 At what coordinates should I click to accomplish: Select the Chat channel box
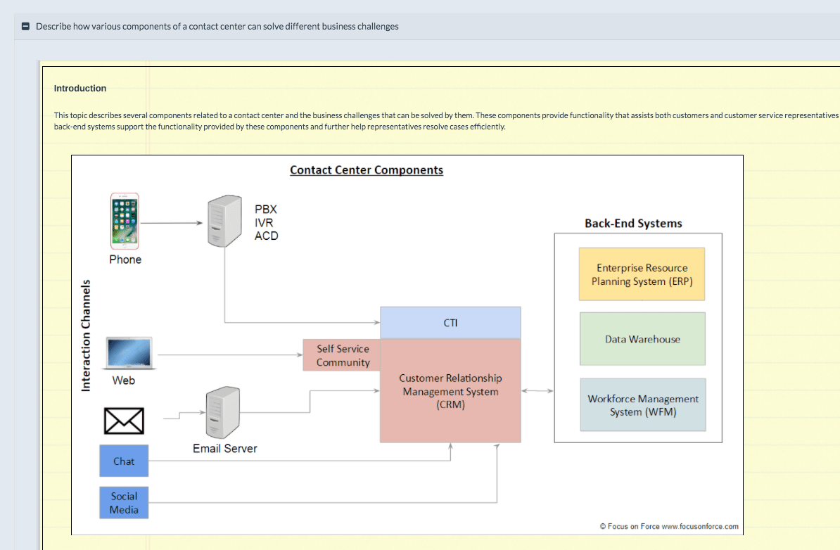point(124,461)
